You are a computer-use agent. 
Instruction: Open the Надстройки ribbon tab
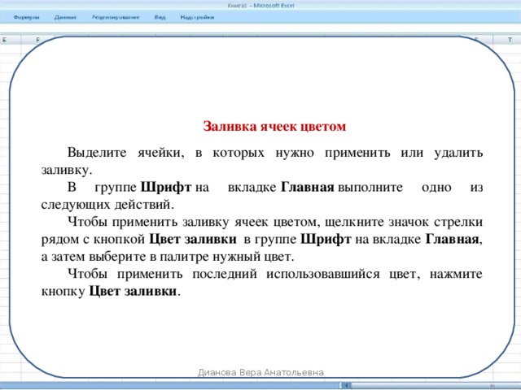pos(197,17)
